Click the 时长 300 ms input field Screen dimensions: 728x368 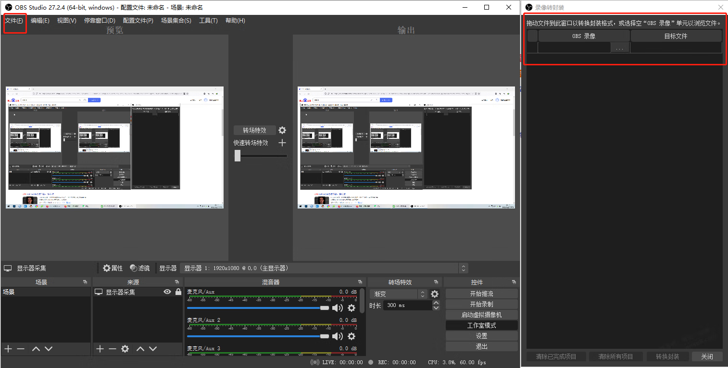(408, 306)
